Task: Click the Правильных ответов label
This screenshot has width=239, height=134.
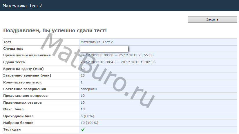Action: pyautogui.click(x=23, y=103)
